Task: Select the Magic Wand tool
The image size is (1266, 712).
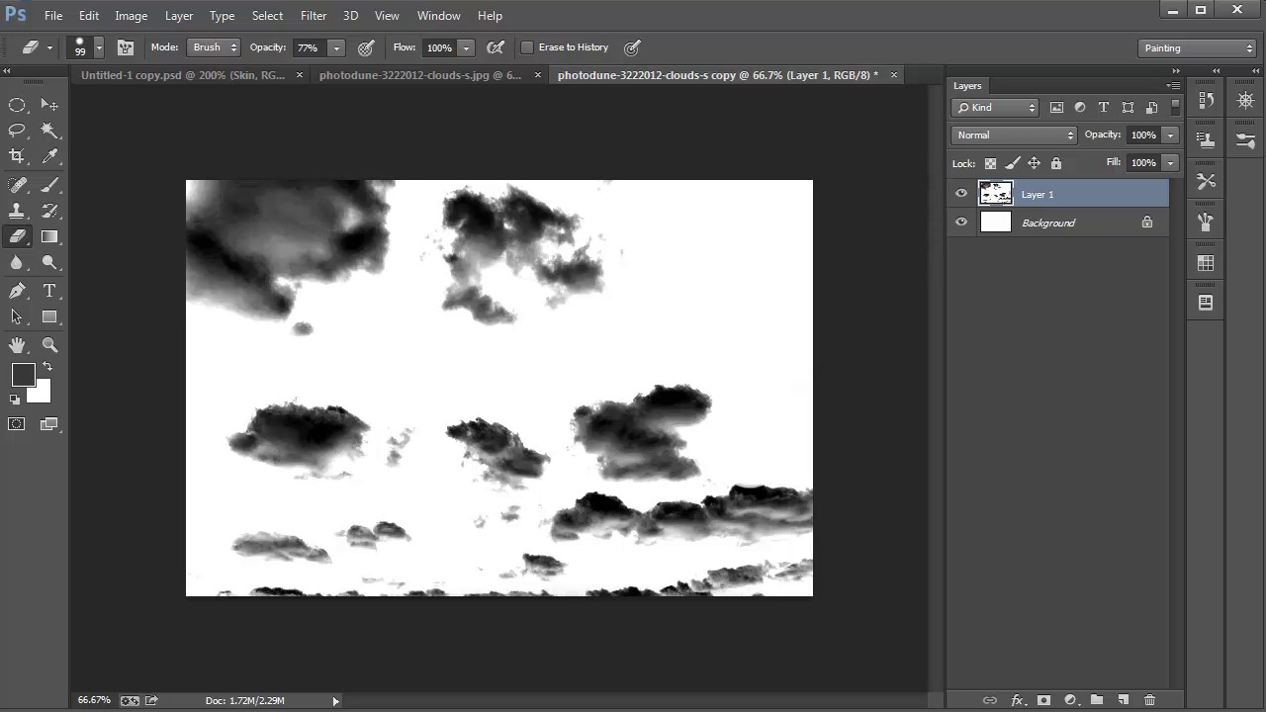Action: coord(49,131)
